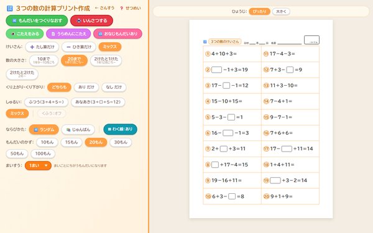The height and width of the screenshot is (233, 373).
Task: Select ミックス for しゅるい
Action: point(17,114)
